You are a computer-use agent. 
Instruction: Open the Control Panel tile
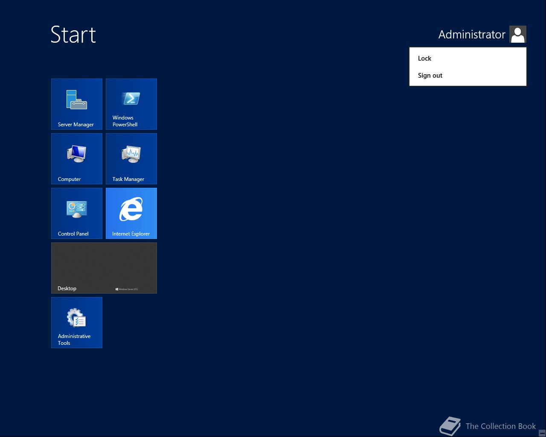click(77, 213)
